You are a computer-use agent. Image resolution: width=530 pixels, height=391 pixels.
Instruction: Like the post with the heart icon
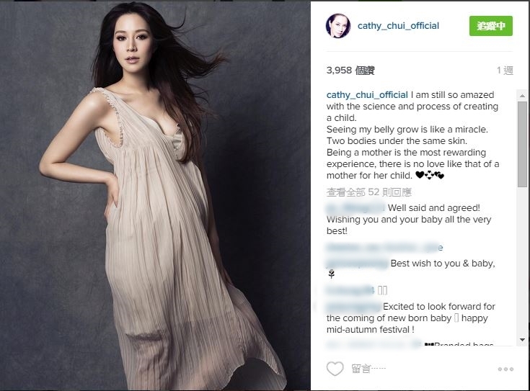tap(335, 369)
